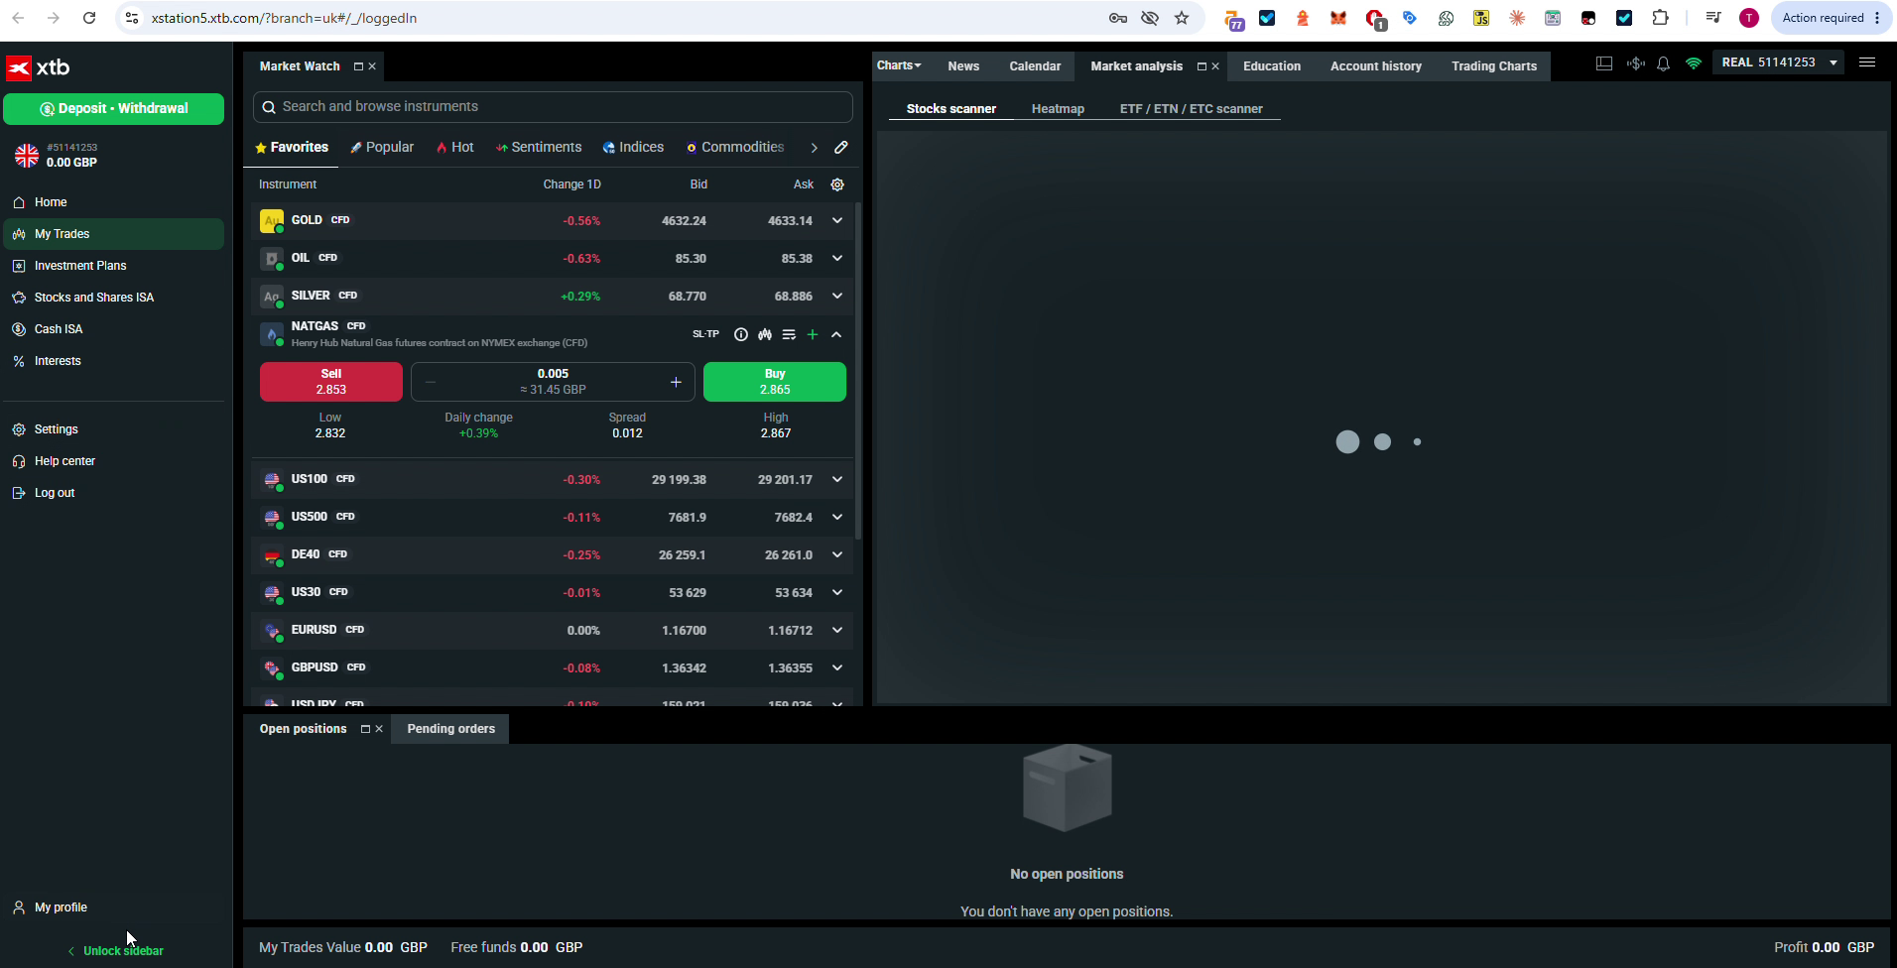Switch to Pending orders tab
Viewport: 1897px width, 968px height.
coord(450,729)
